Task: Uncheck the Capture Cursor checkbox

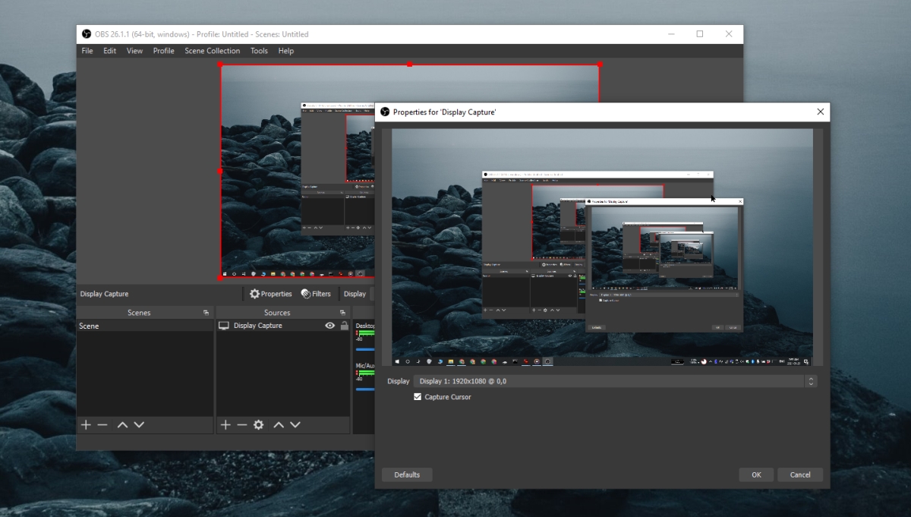Action: (x=418, y=397)
